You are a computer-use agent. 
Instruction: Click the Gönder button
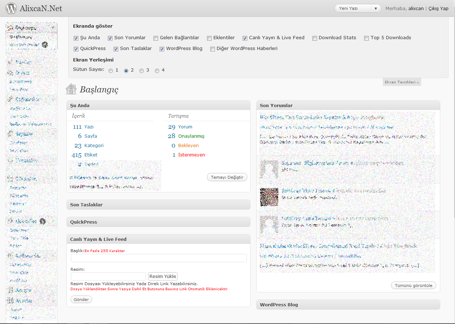pyautogui.click(x=81, y=300)
